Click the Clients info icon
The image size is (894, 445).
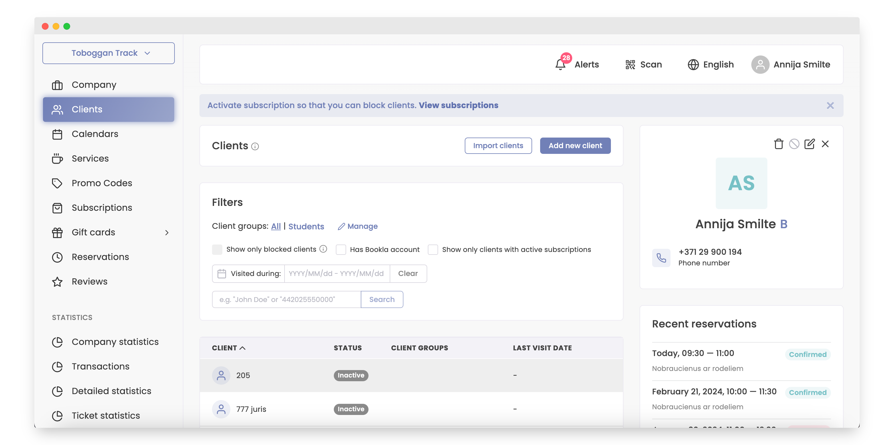255,146
